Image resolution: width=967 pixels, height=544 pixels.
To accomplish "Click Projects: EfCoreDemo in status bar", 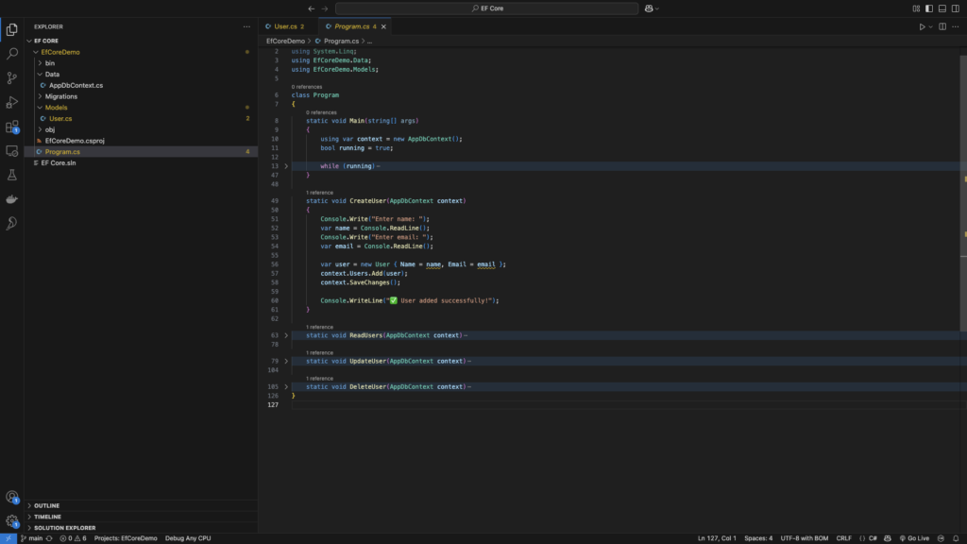I will click(x=126, y=538).
